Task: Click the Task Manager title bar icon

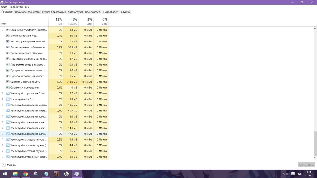Action: 2,3
